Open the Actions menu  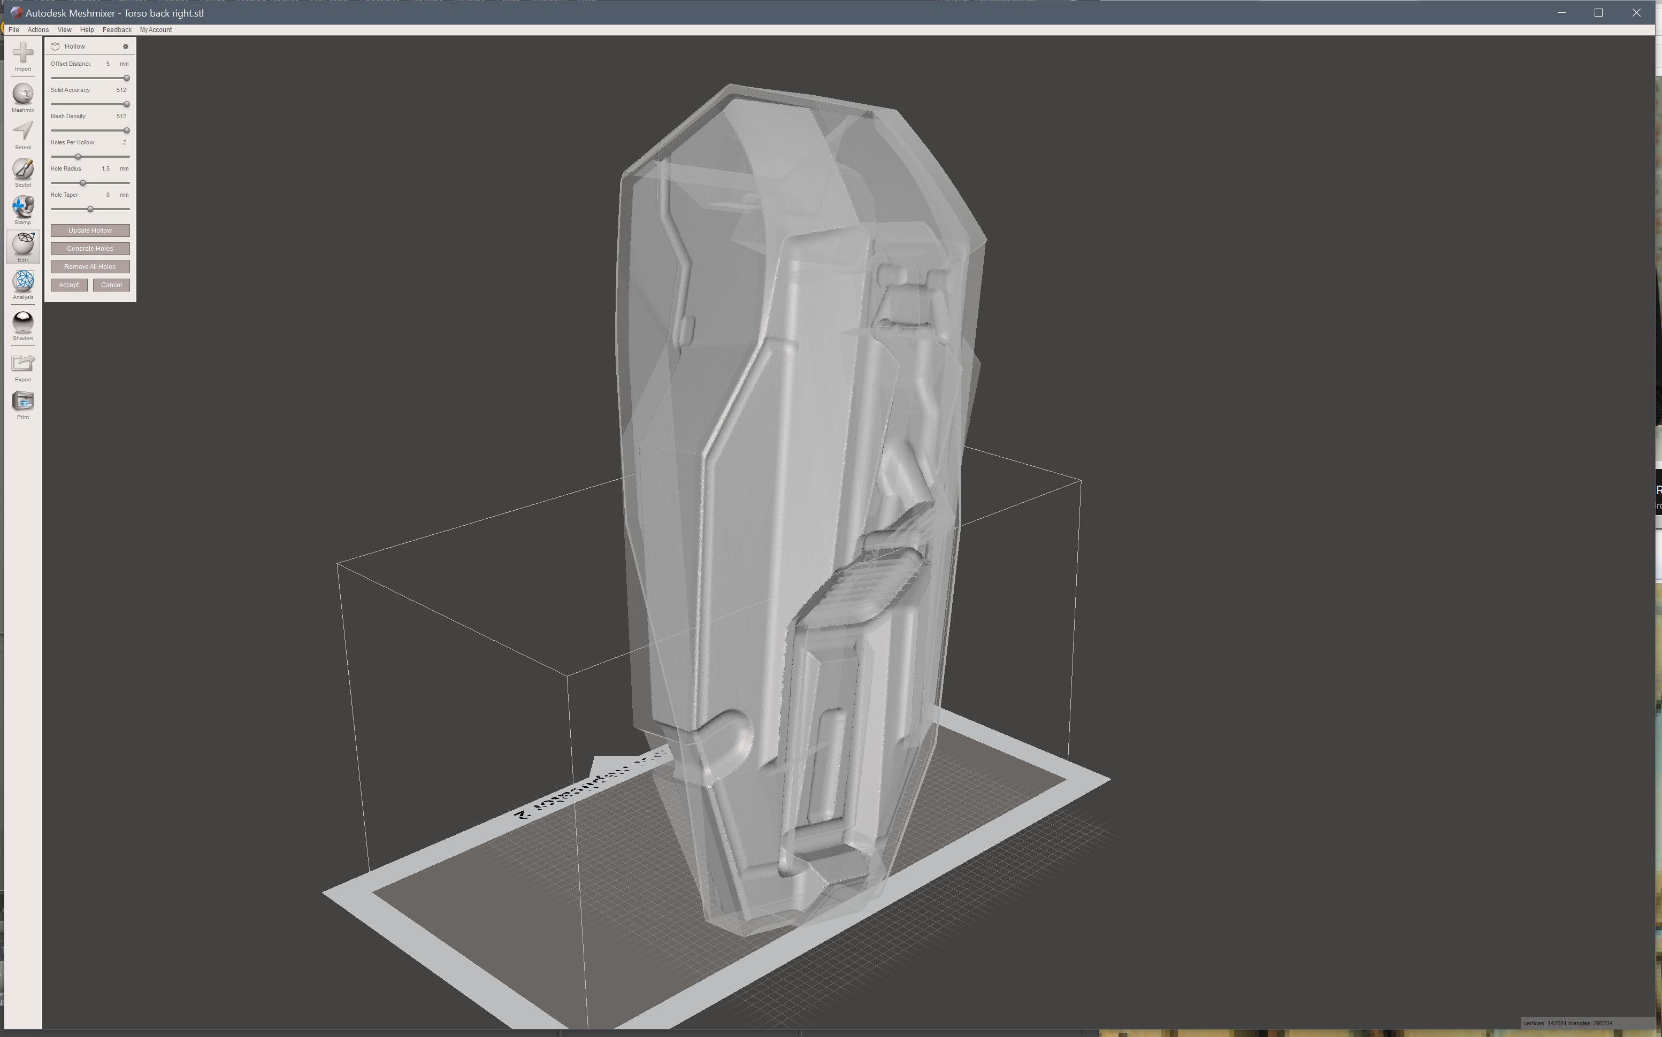point(38,30)
